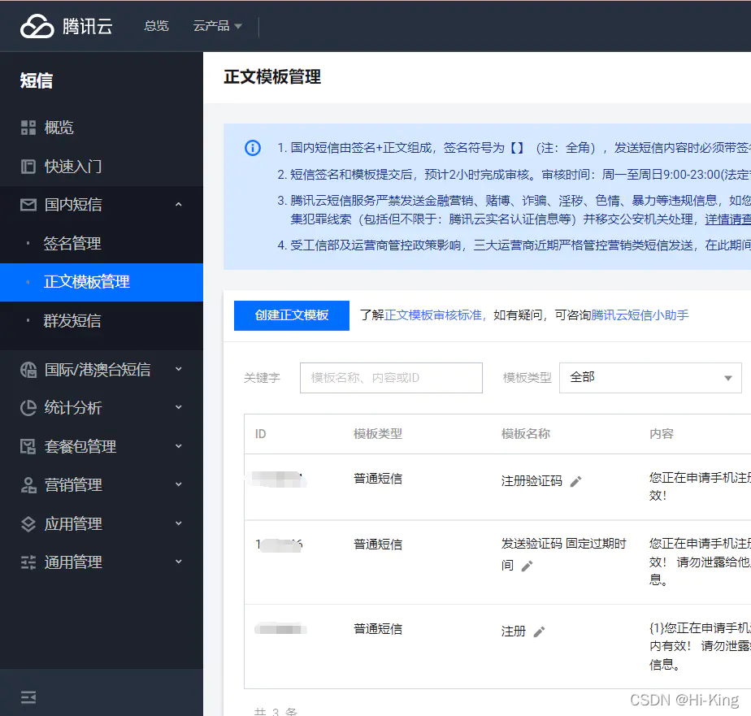Screen dimensions: 751x716
Task: Expand the 国际/港澳台短信 menu chevron
Action: point(180,369)
